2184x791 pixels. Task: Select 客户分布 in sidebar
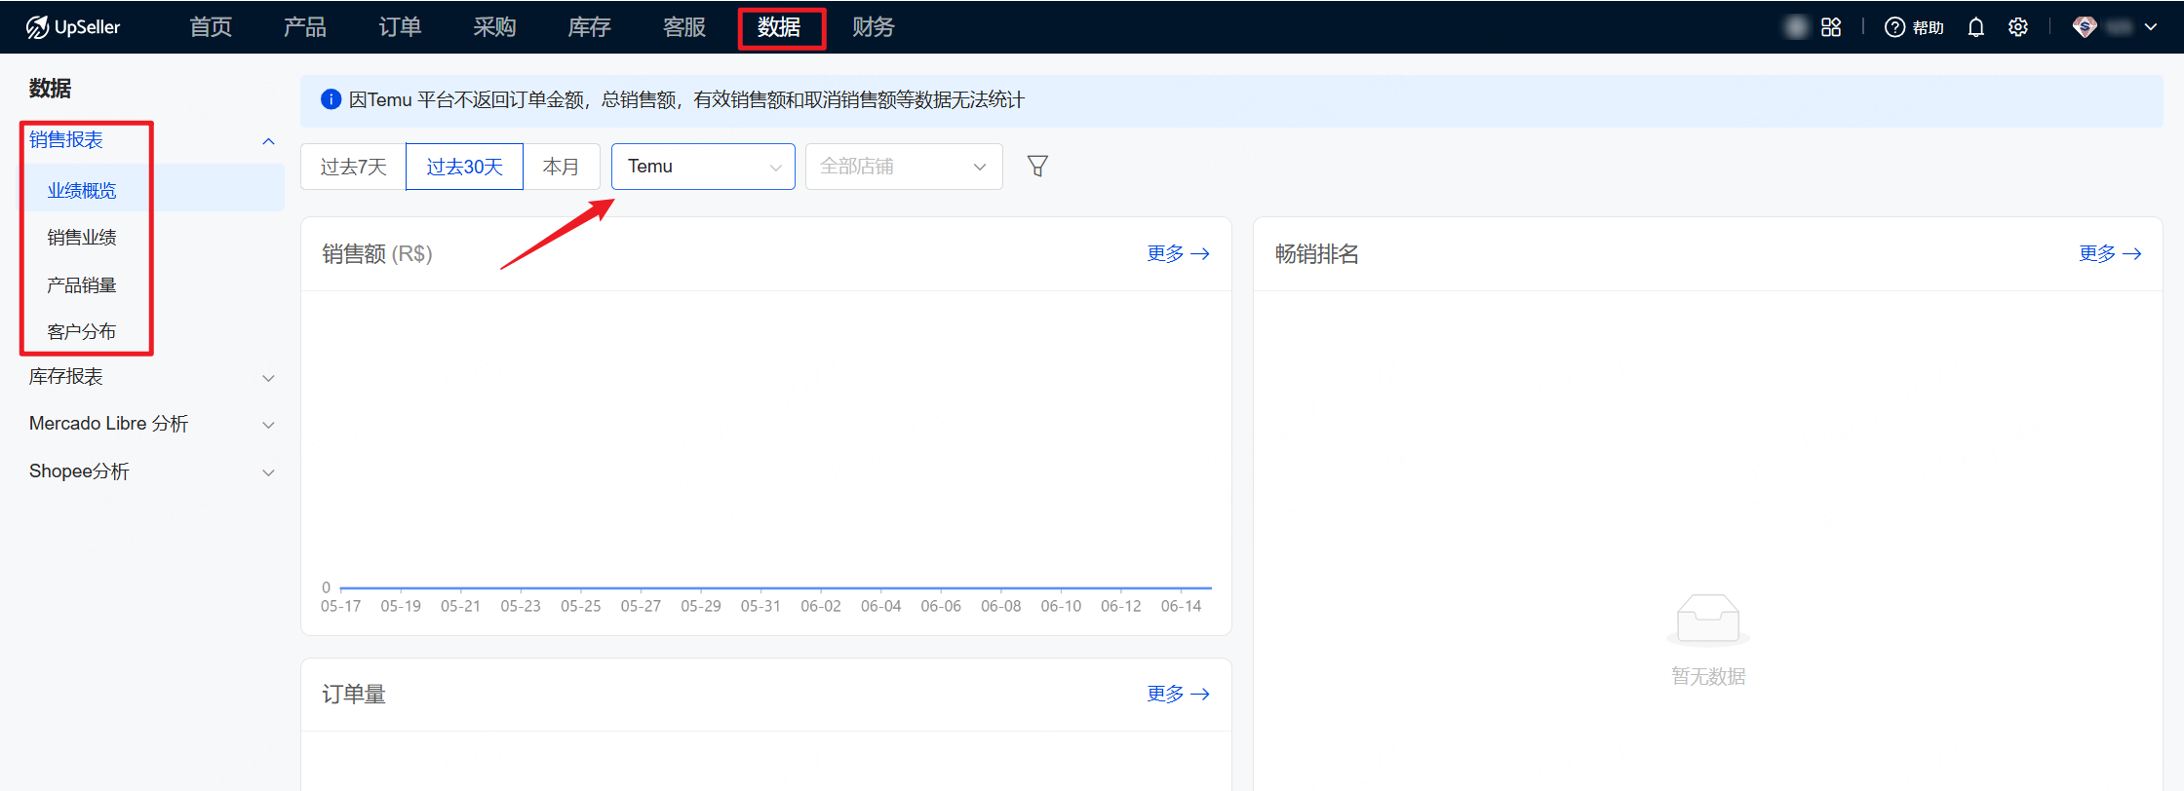[x=82, y=332]
